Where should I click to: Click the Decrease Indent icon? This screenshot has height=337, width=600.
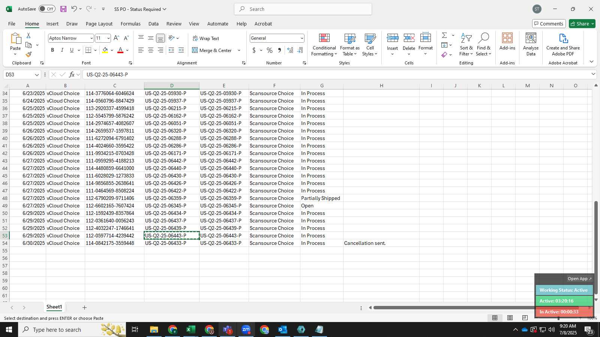tap(171, 50)
